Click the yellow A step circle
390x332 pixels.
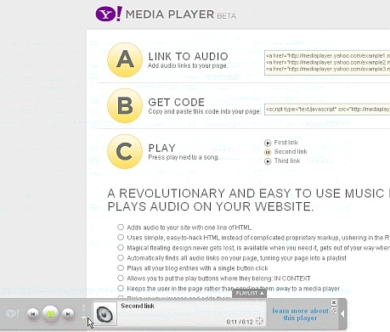pos(125,59)
